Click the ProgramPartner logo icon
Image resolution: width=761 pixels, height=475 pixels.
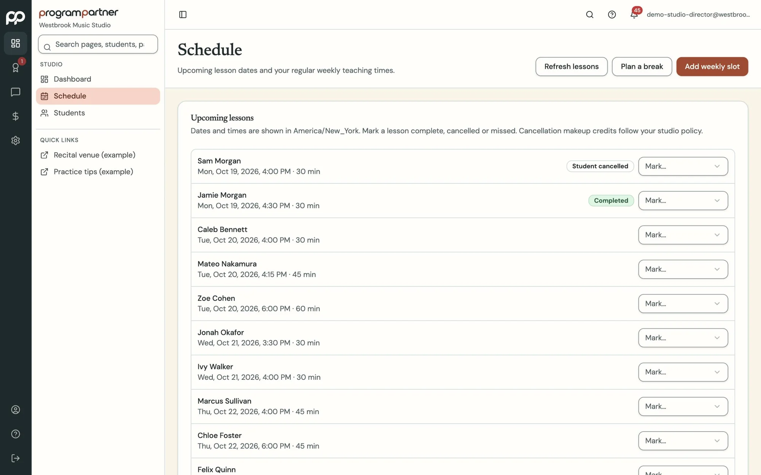coord(16,18)
